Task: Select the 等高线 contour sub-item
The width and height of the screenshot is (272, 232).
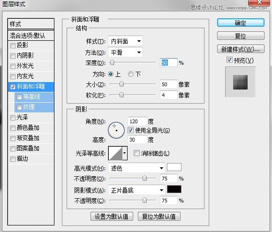Action: [34, 97]
